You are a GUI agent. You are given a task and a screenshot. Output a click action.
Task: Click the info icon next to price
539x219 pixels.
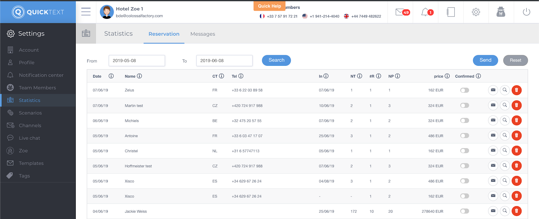click(447, 76)
